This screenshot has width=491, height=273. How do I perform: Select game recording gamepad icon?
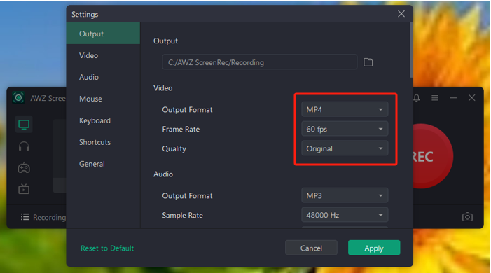pyautogui.click(x=24, y=168)
